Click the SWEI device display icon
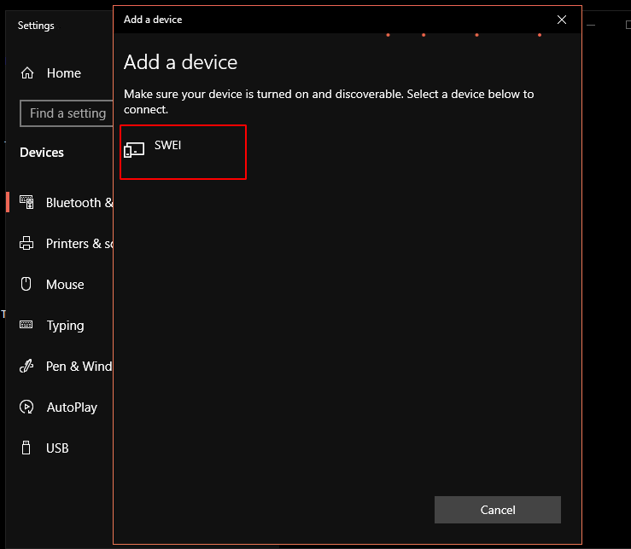The image size is (631, 549). [x=134, y=149]
